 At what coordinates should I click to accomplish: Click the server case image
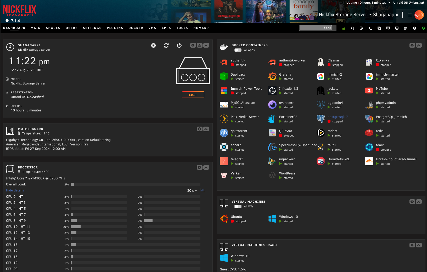[x=193, y=71]
